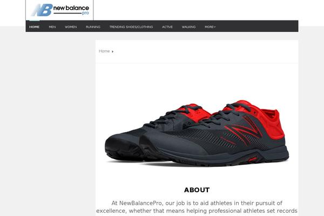The width and height of the screenshot is (324, 216).
Task: Navigate to the ACTIVE category
Action: 167,27
